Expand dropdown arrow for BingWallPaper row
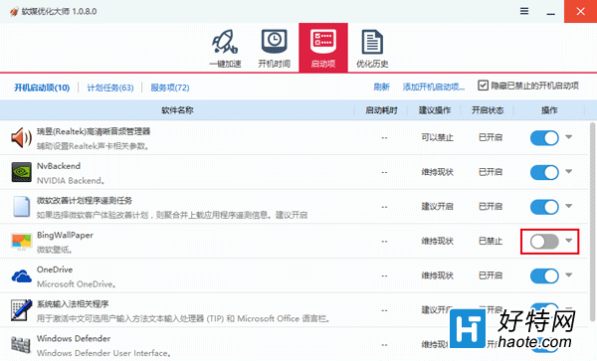This screenshot has height=361, width=597. (x=569, y=240)
